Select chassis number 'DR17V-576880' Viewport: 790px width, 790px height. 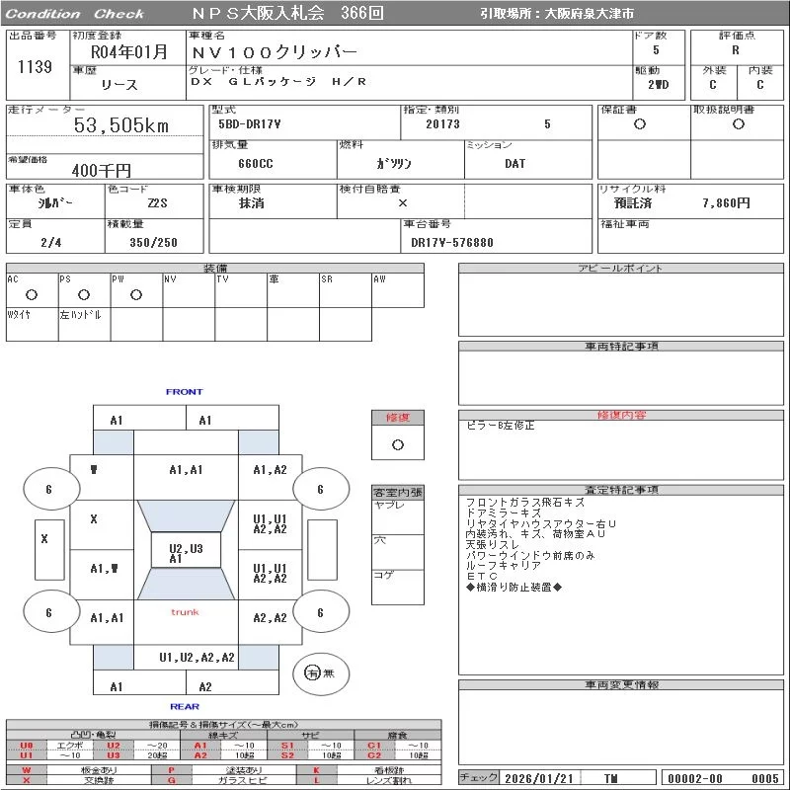pos(452,243)
